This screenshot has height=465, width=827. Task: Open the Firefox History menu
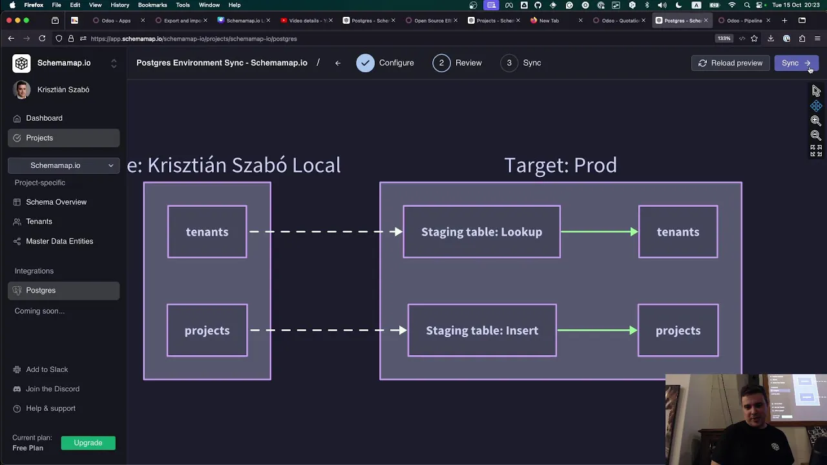click(120, 5)
